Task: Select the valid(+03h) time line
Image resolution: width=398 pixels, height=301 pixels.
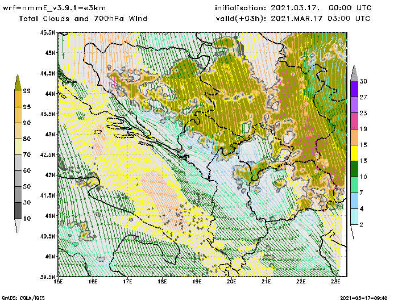Action: click(x=293, y=19)
